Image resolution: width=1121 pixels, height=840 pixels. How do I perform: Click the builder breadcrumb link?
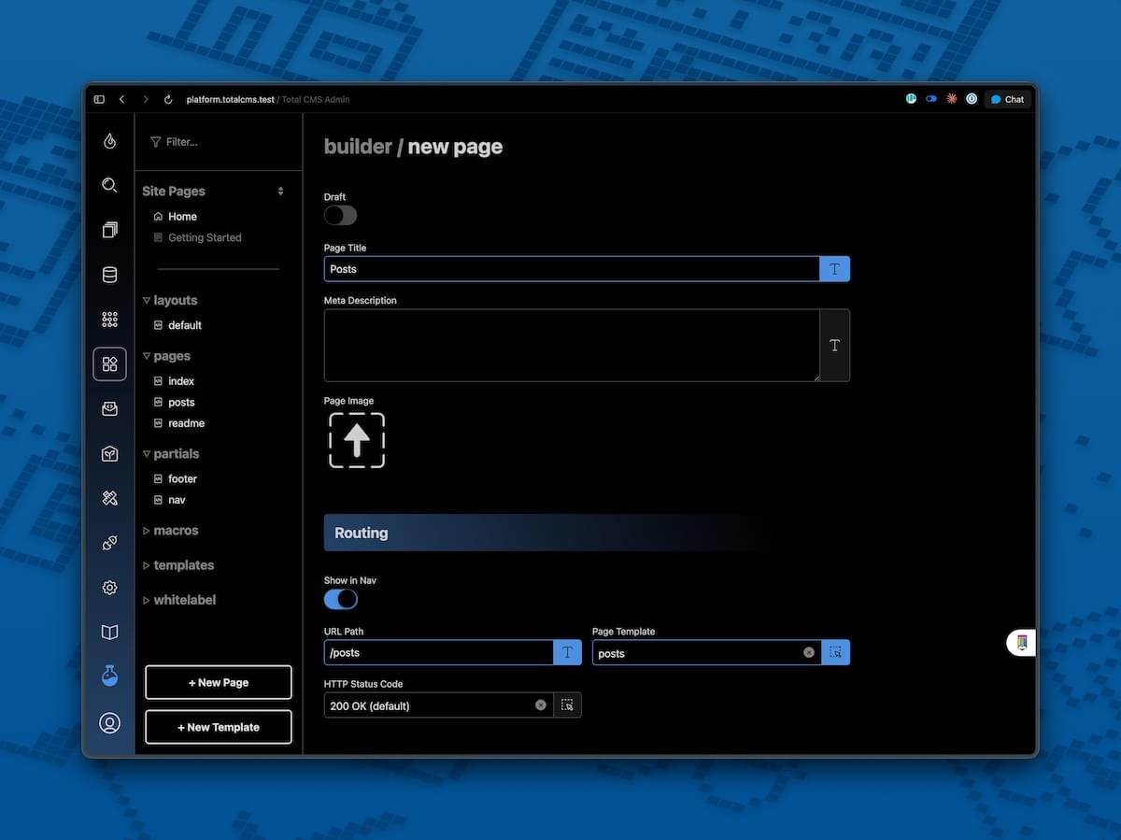pyautogui.click(x=358, y=147)
